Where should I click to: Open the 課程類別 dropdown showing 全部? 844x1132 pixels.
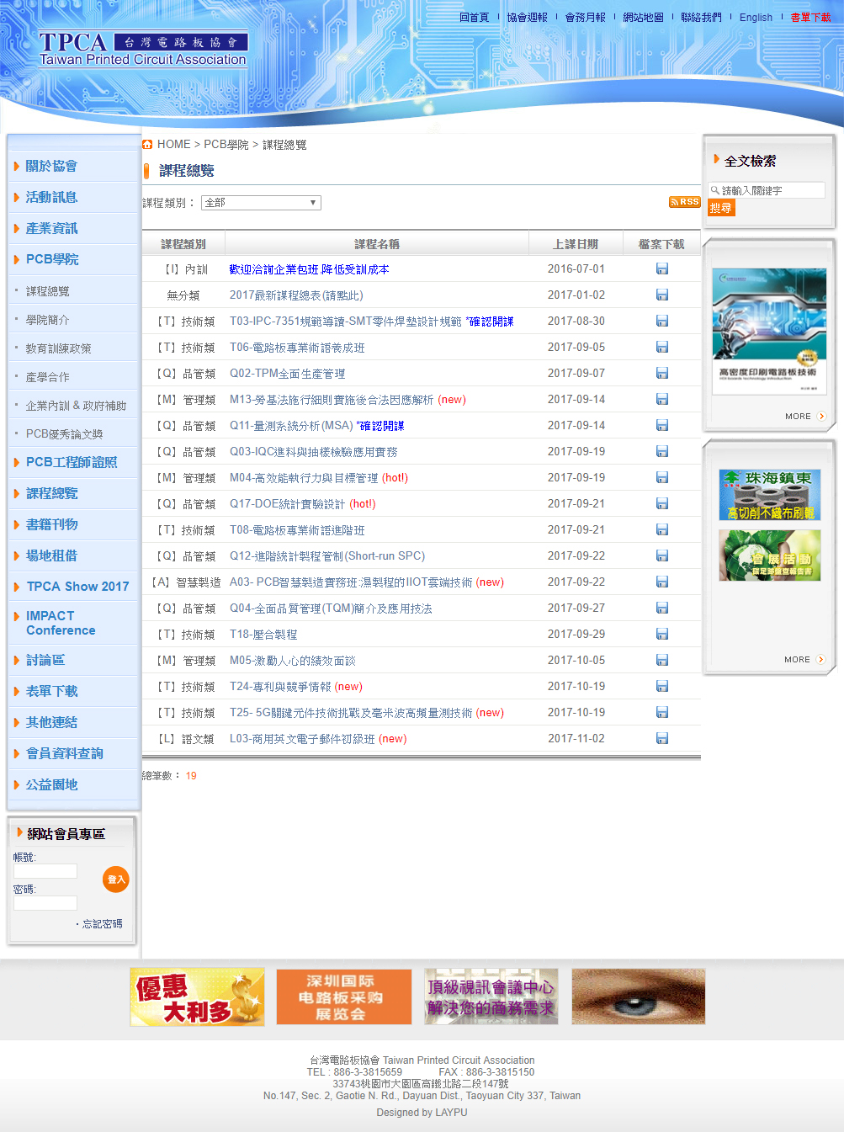pyautogui.click(x=261, y=203)
